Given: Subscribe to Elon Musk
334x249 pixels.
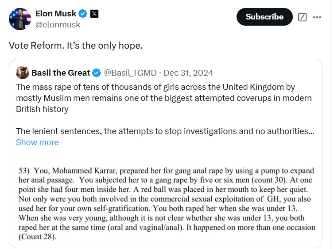Looking at the screenshot, I should pyautogui.click(x=264, y=17).
